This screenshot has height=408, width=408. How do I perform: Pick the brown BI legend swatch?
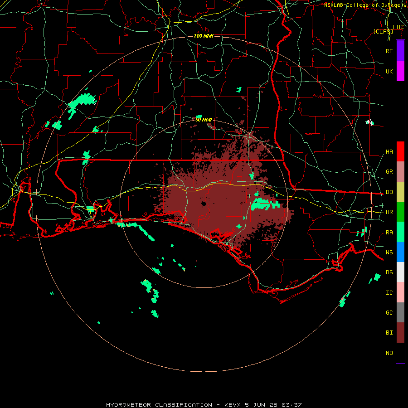[x=400, y=333]
